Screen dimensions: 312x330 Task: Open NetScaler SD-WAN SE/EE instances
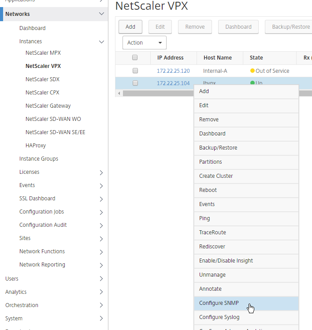pos(55,132)
